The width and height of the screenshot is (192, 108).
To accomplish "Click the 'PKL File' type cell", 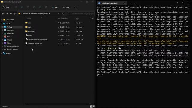I will tap(78, 43).
